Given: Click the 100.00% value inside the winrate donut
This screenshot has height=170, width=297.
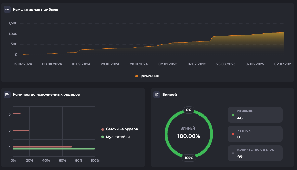Looking at the screenshot, I should pyautogui.click(x=189, y=136).
